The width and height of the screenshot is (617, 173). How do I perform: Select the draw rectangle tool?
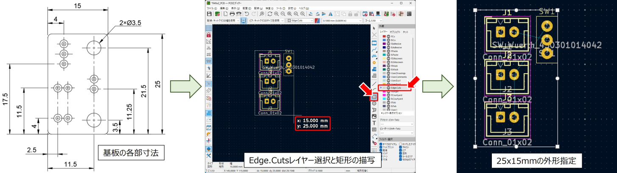pos(374,97)
